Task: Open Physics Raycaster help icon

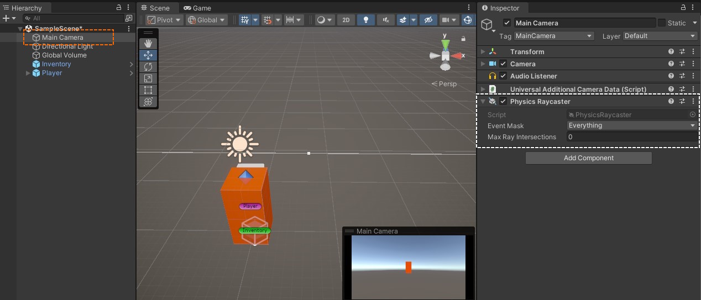Action: click(671, 102)
